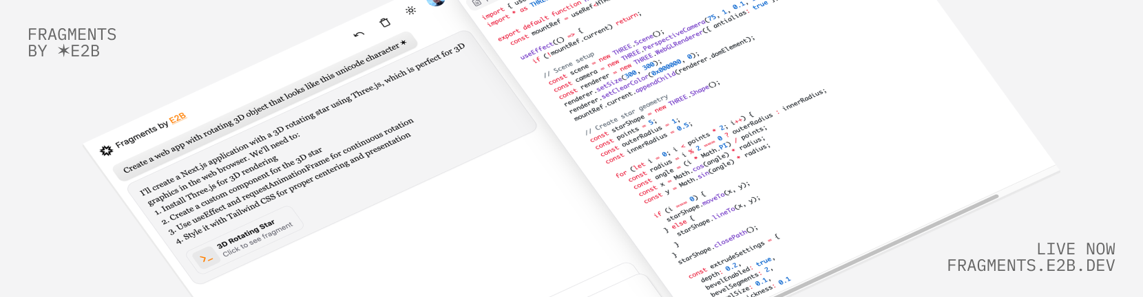Click the trash can clear-chat icon

tap(386, 23)
